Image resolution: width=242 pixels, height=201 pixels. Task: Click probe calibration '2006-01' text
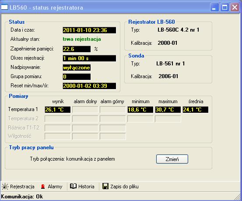click(168, 76)
